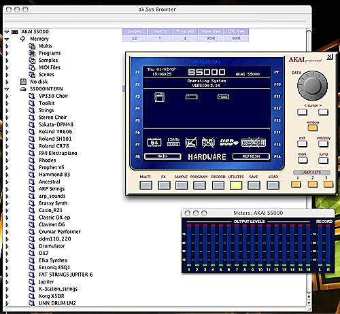340x314 pixels.
Task: Expand the Samples tree node
Action: (x=7, y=60)
